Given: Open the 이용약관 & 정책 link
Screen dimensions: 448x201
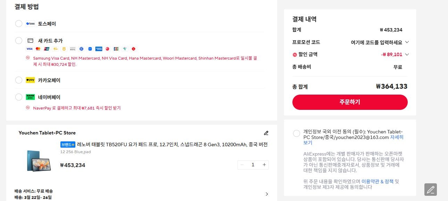Looking at the screenshot, I should pos(377,181).
